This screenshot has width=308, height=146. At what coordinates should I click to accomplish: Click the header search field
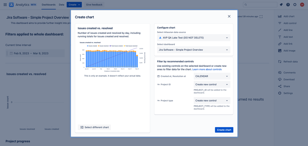click(260, 5)
